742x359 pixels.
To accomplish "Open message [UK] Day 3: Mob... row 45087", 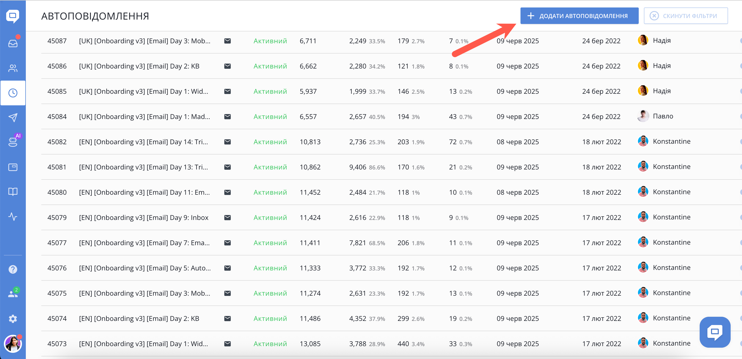I will click(145, 41).
